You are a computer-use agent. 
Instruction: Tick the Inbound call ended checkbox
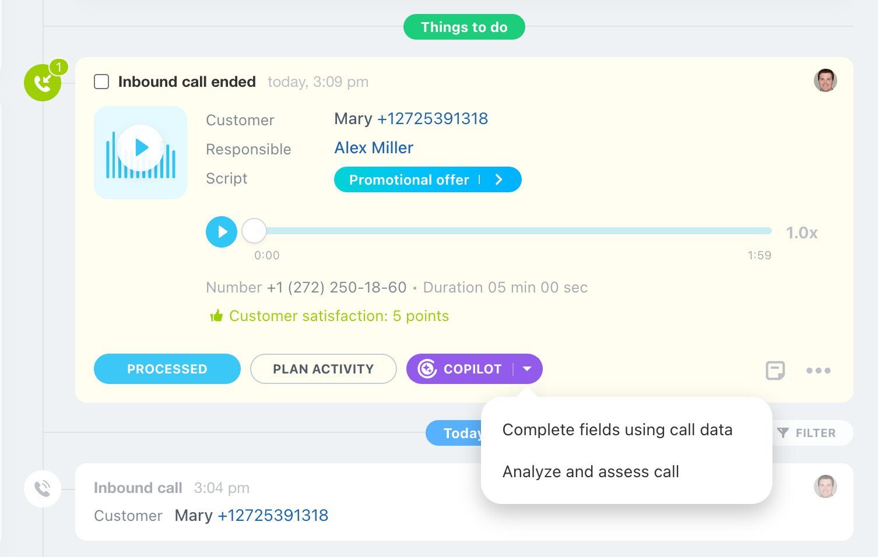click(x=101, y=82)
